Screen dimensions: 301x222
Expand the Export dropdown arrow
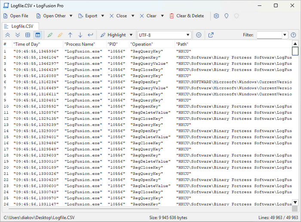pyautogui.click(x=102, y=16)
